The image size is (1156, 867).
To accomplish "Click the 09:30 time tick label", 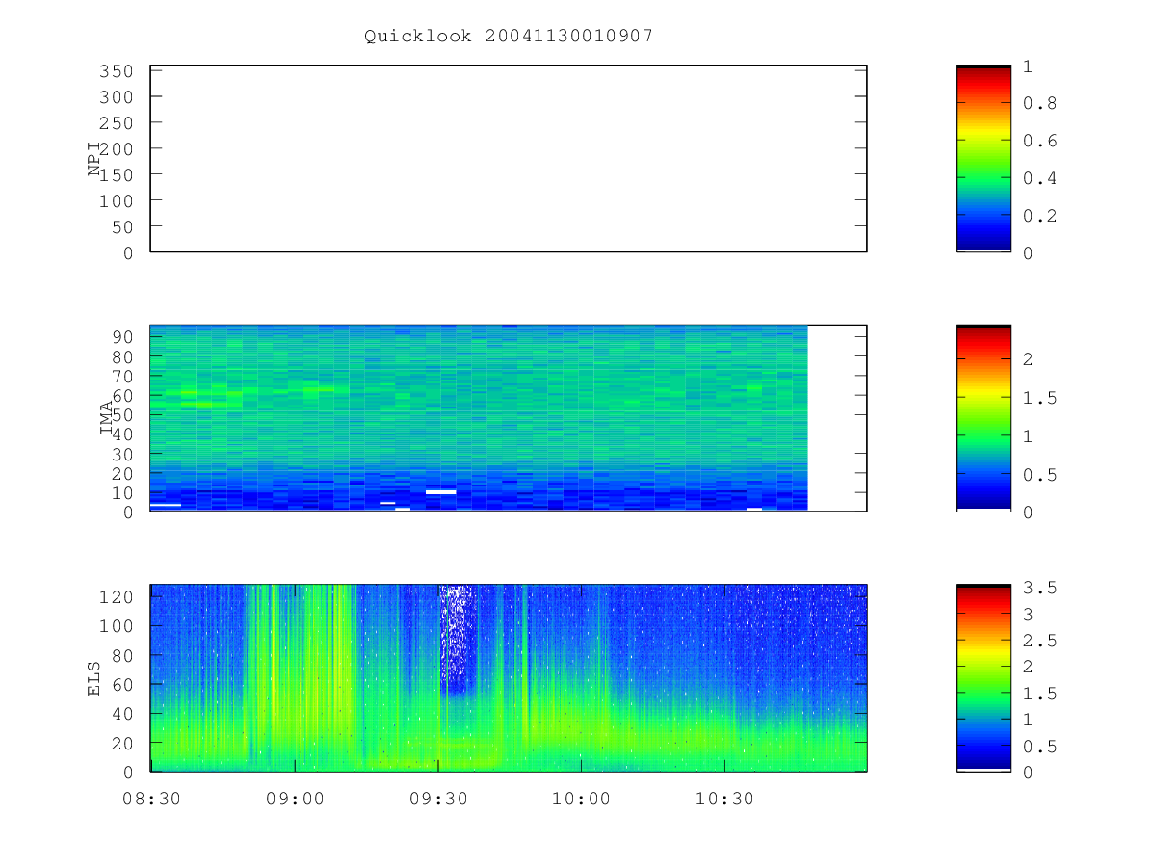I will click(437, 799).
